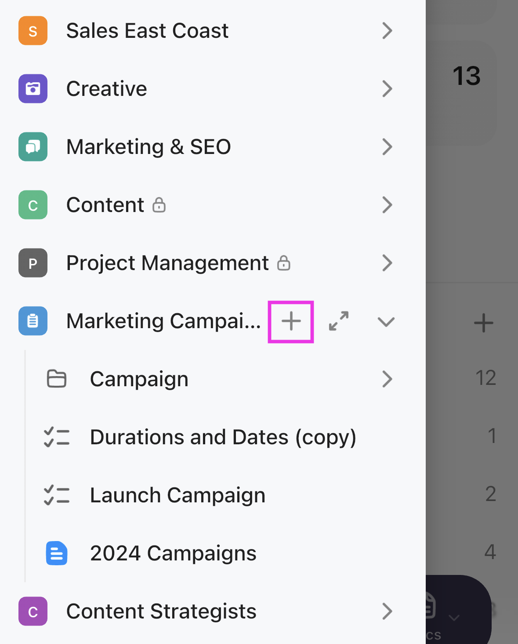Click the lock icon next to Content
518x644 pixels.
tap(159, 205)
